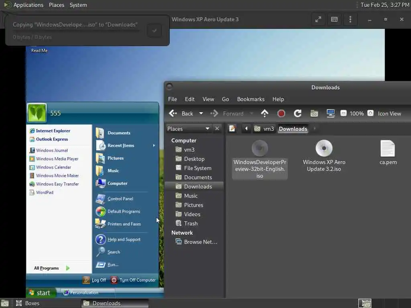Launch Windows Easy Transfer

(54, 184)
